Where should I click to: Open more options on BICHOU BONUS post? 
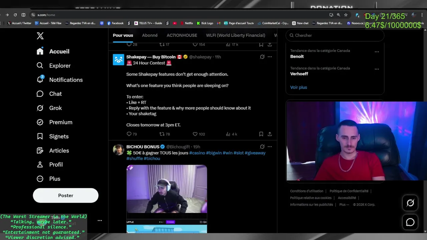(270, 147)
